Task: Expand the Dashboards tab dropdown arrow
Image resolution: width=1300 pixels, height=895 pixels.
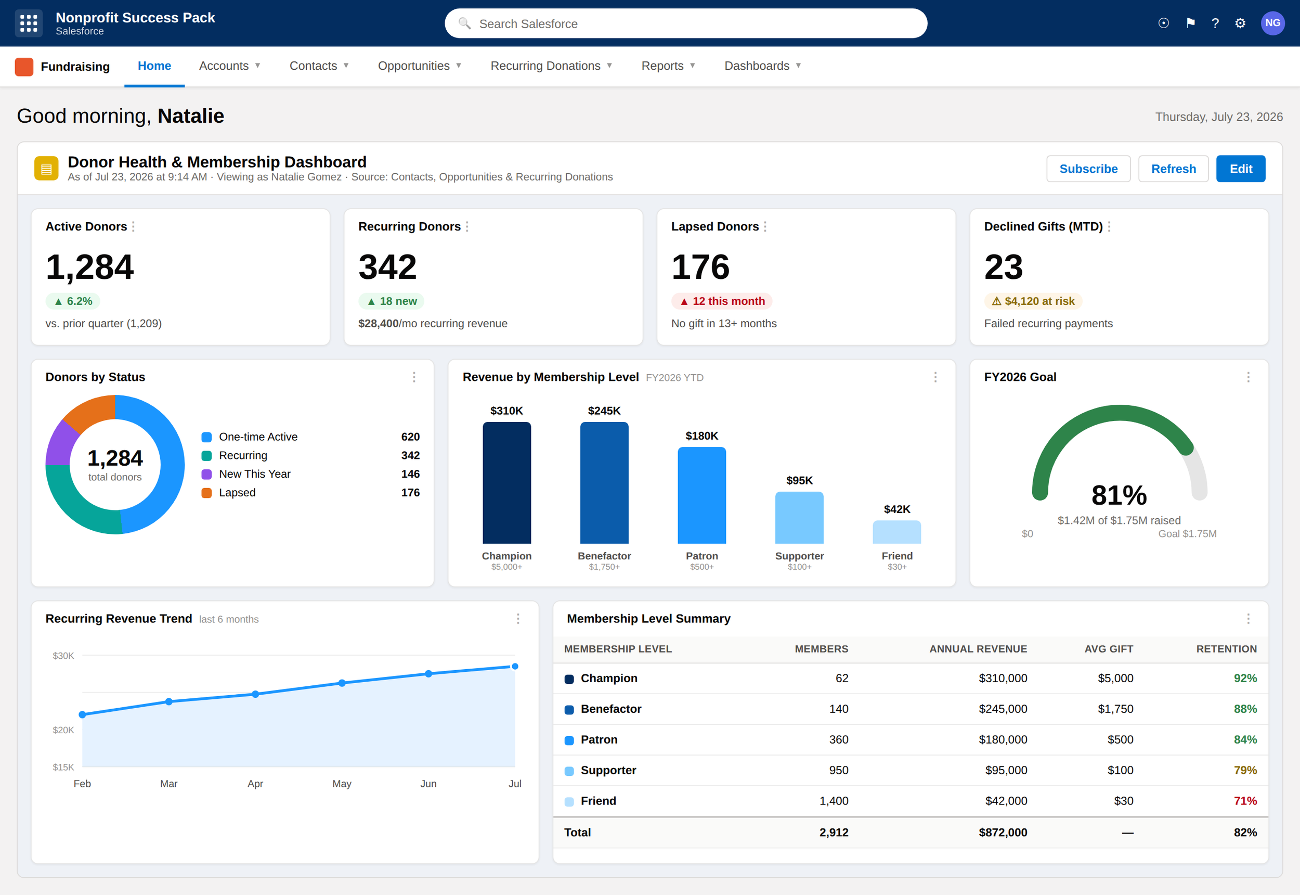Action: tap(799, 66)
